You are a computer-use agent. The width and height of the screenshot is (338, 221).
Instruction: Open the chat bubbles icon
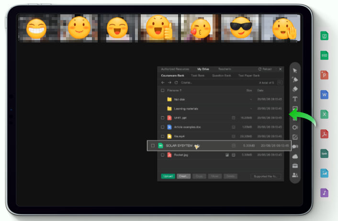click(295, 147)
